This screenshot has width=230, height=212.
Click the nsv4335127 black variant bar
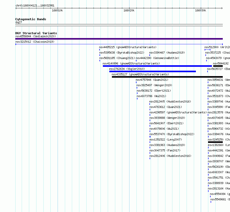click(167, 77)
